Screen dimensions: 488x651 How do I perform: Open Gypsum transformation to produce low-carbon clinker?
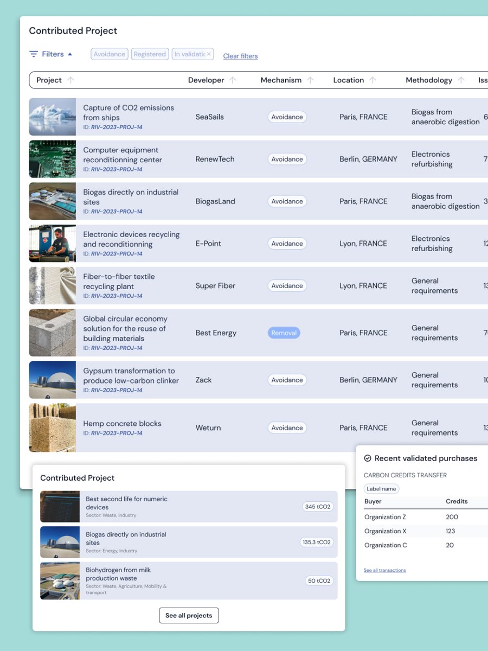(x=131, y=375)
